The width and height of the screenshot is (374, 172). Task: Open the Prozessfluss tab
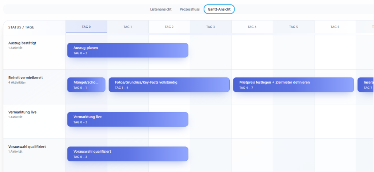coord(190,9)
